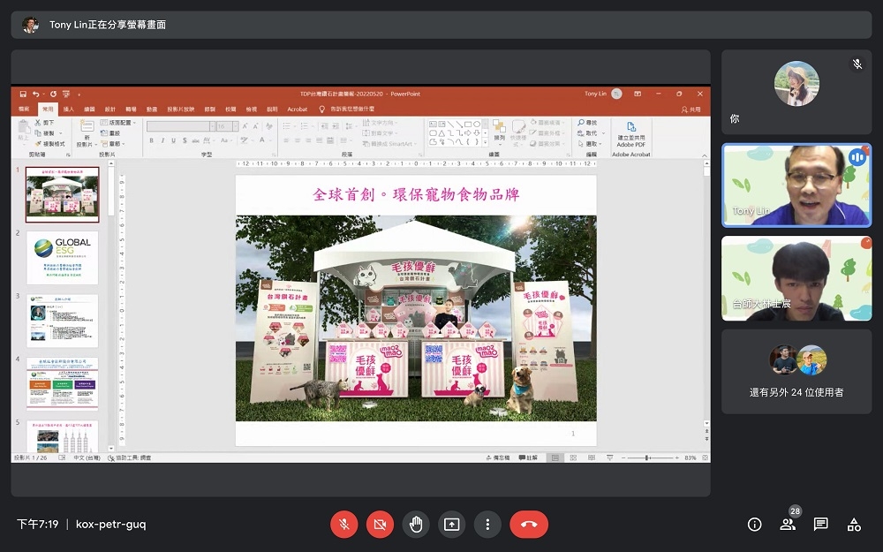Screen dimensions: 883x552
Task: Show everyone participants panel
Action: tap(788, 525)
